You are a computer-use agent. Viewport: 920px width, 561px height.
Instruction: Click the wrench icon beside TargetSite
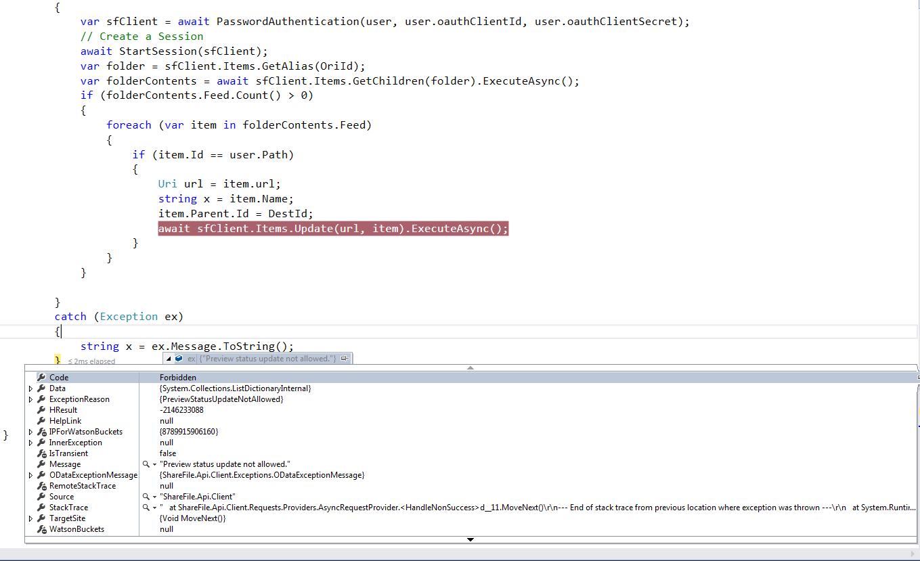(41, 518)
